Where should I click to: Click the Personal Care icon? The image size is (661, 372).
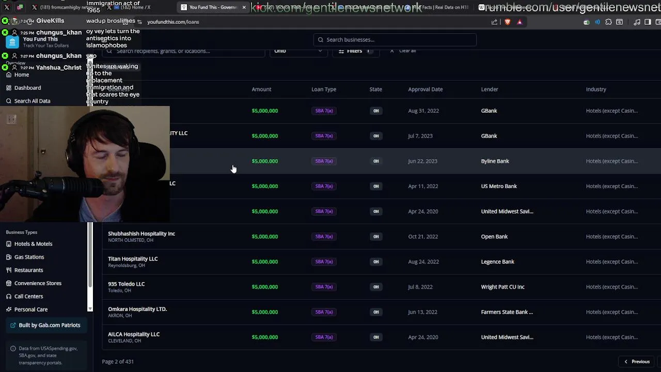point(9,309)
